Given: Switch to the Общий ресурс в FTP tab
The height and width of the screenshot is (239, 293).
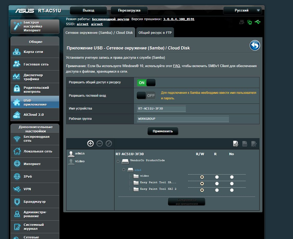Looking at the screenshot, I should point(155,33).
